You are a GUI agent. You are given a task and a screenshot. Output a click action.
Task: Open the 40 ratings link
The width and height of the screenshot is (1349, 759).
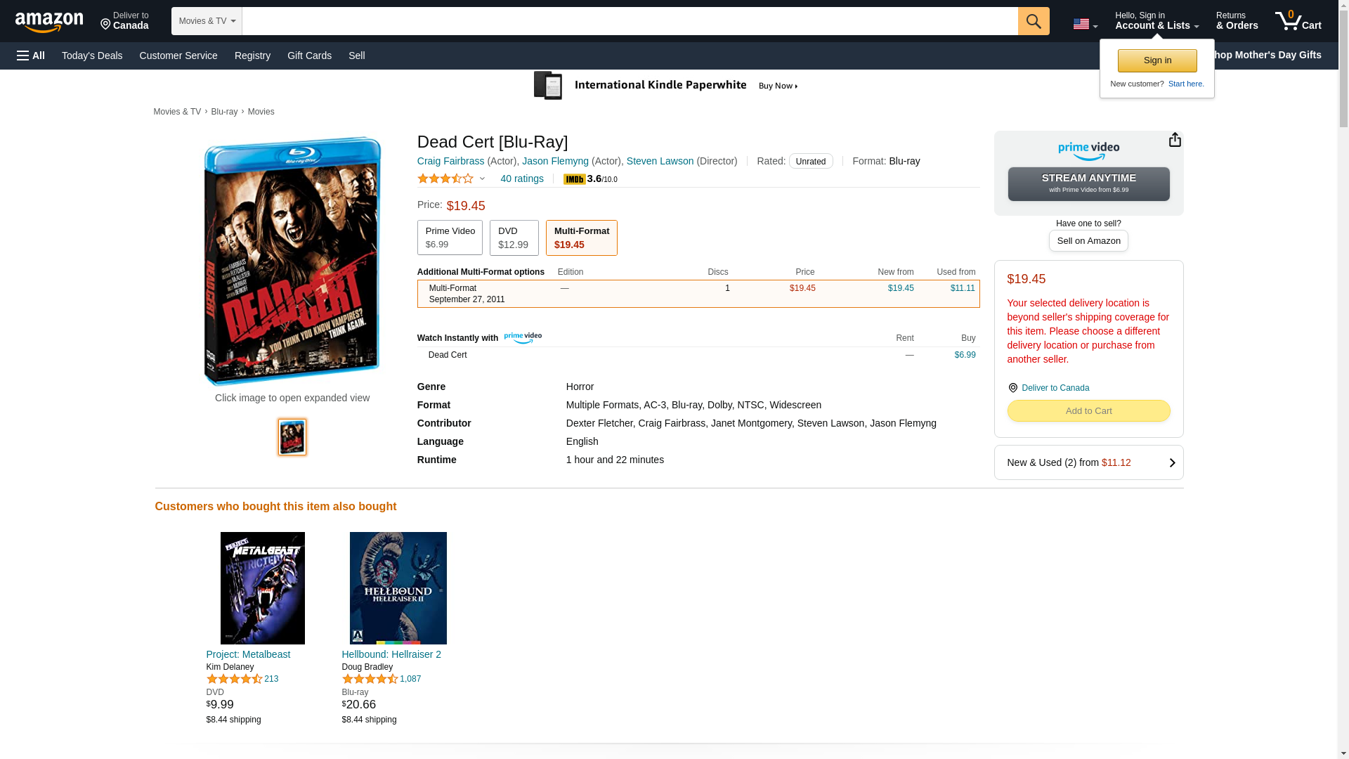coord(521,179)
